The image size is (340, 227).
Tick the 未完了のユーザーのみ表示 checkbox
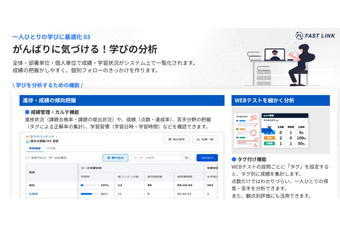(x=27, y=158)
